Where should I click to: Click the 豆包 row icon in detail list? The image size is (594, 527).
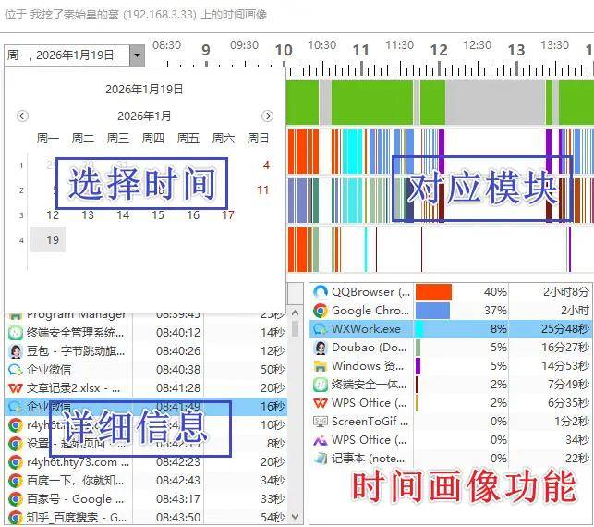tap(15, 351)
